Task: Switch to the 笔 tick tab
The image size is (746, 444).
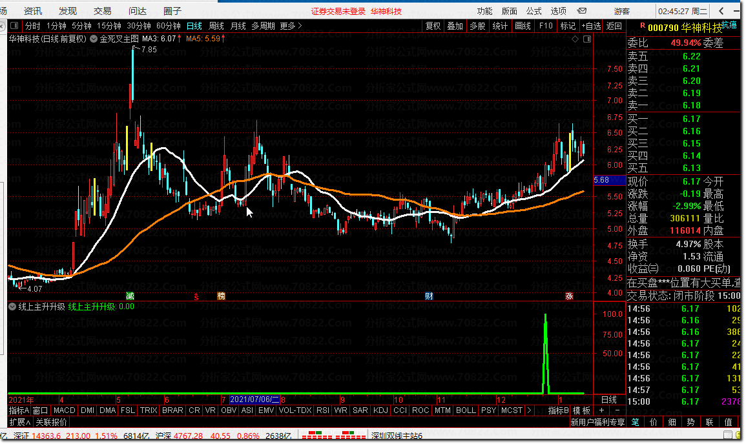Action: [x=635, y=422]
